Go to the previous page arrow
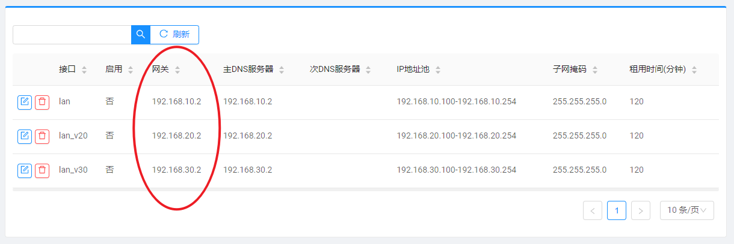 tap(593, 210)
